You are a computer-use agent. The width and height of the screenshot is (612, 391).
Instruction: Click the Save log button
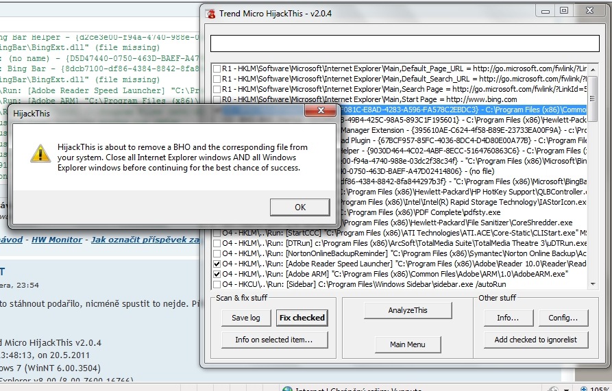pyautogui.click(x=246, y=318)
